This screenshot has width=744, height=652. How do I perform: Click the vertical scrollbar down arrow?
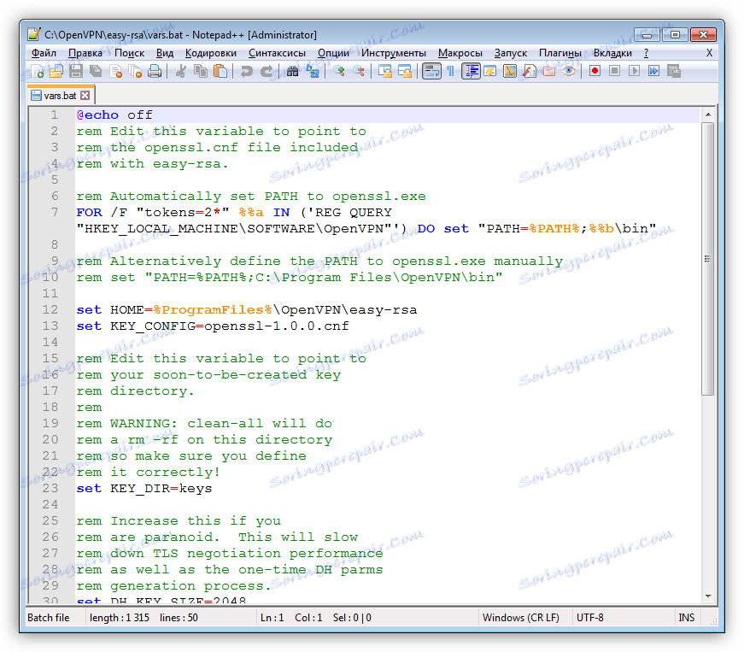[x=707, y=596]
